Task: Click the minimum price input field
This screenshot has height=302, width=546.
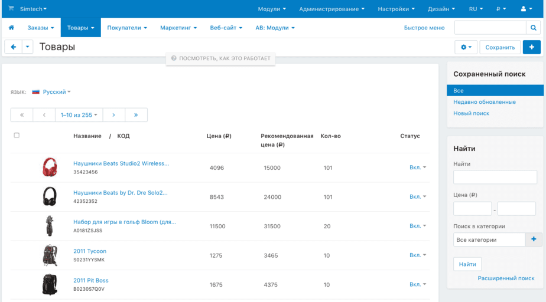Action: (x=472, y=209)
